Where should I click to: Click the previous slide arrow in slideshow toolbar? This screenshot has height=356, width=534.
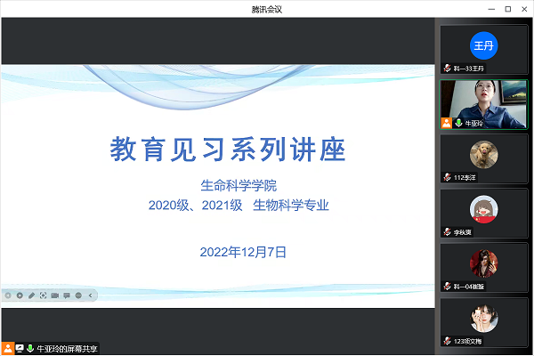coord(8,295)
